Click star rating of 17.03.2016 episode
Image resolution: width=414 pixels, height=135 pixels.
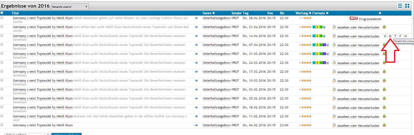point(305,72)
